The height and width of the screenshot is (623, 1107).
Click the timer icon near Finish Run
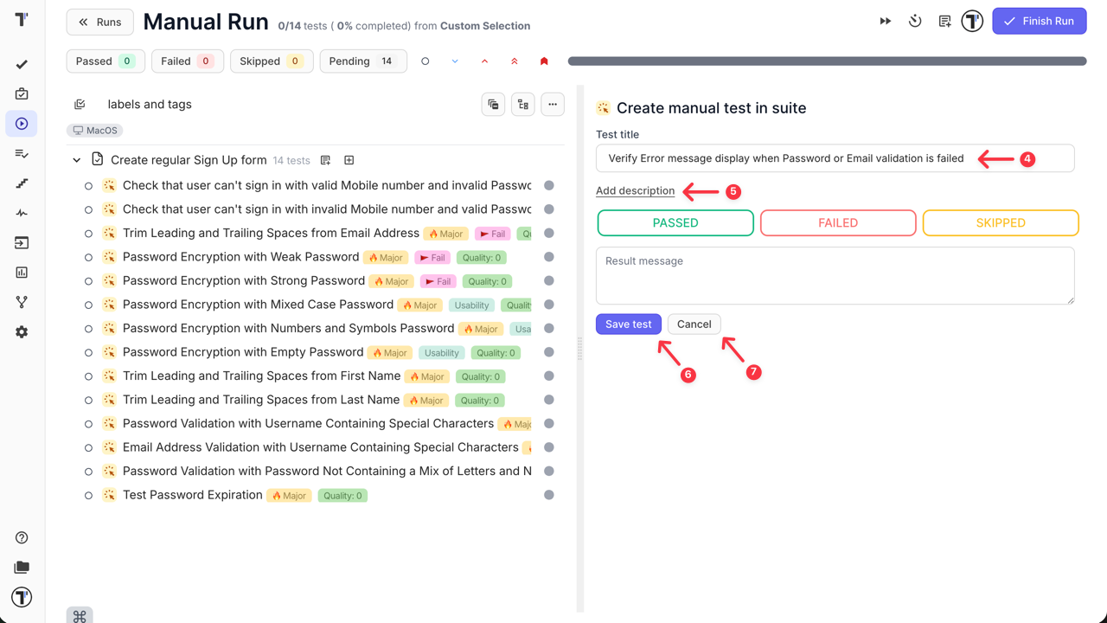[915, 21]
